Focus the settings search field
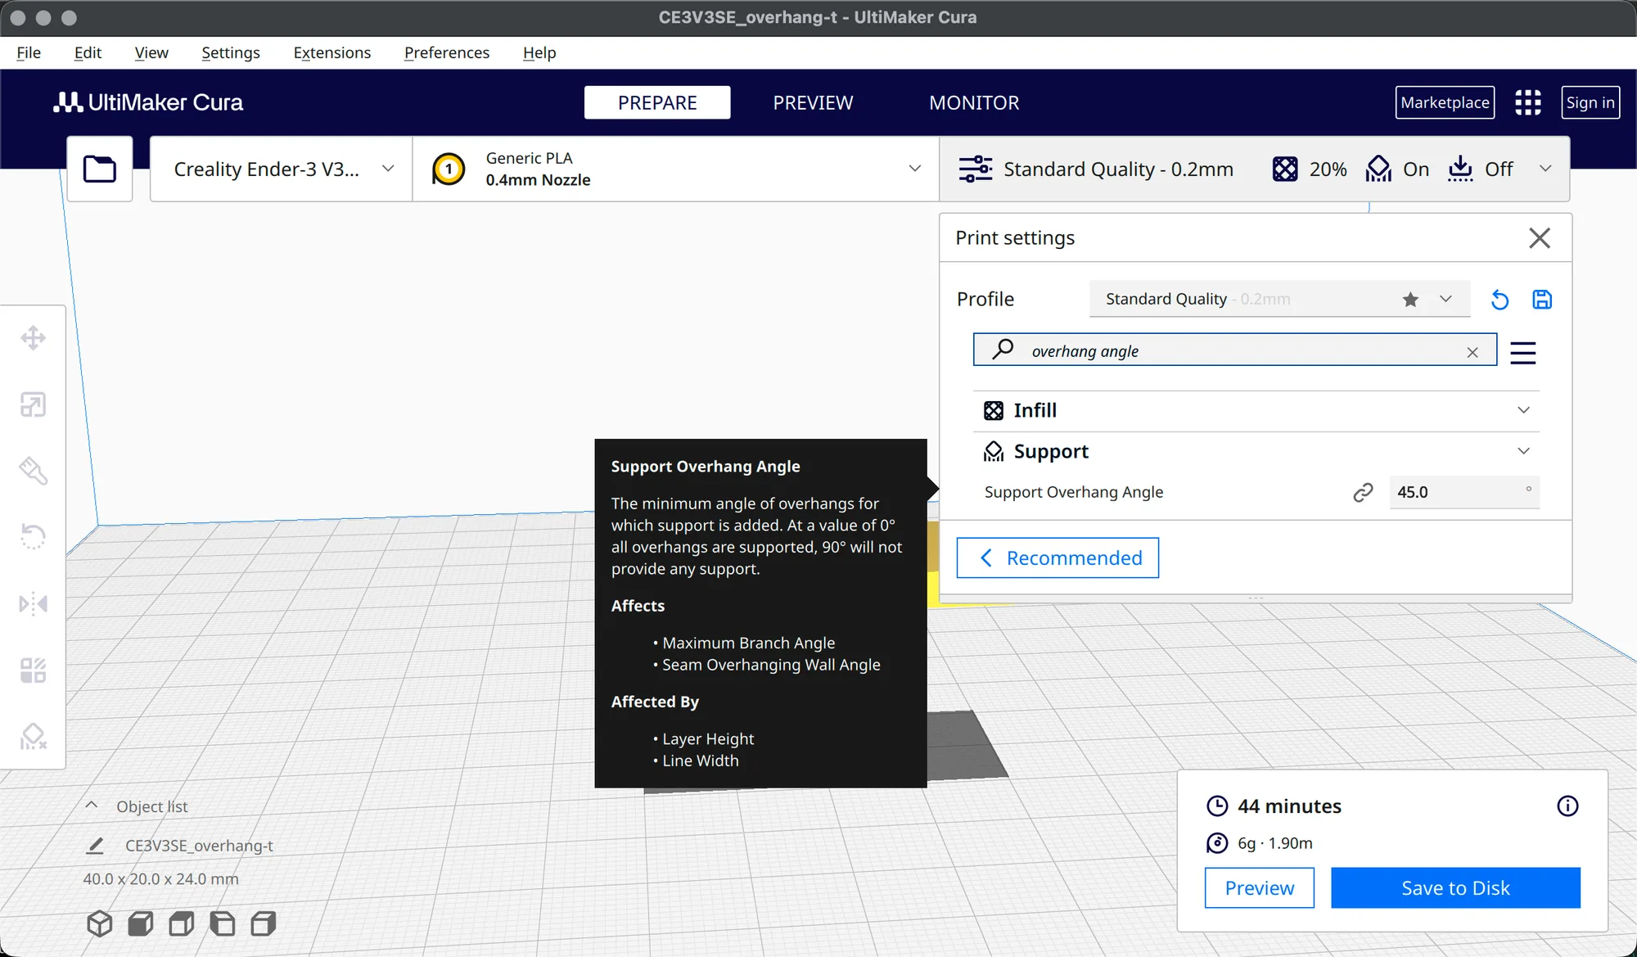 [x=1234, y=350]
